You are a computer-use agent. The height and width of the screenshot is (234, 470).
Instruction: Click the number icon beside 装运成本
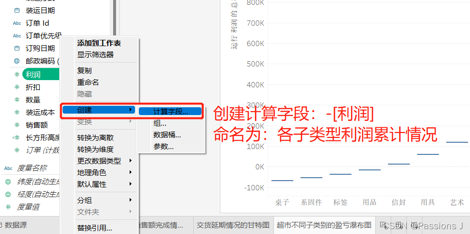point(17,112)
